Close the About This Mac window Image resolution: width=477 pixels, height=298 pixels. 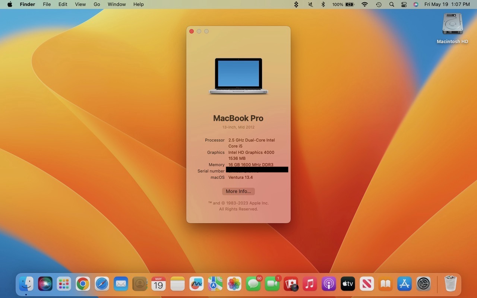[x=192, y=31]
